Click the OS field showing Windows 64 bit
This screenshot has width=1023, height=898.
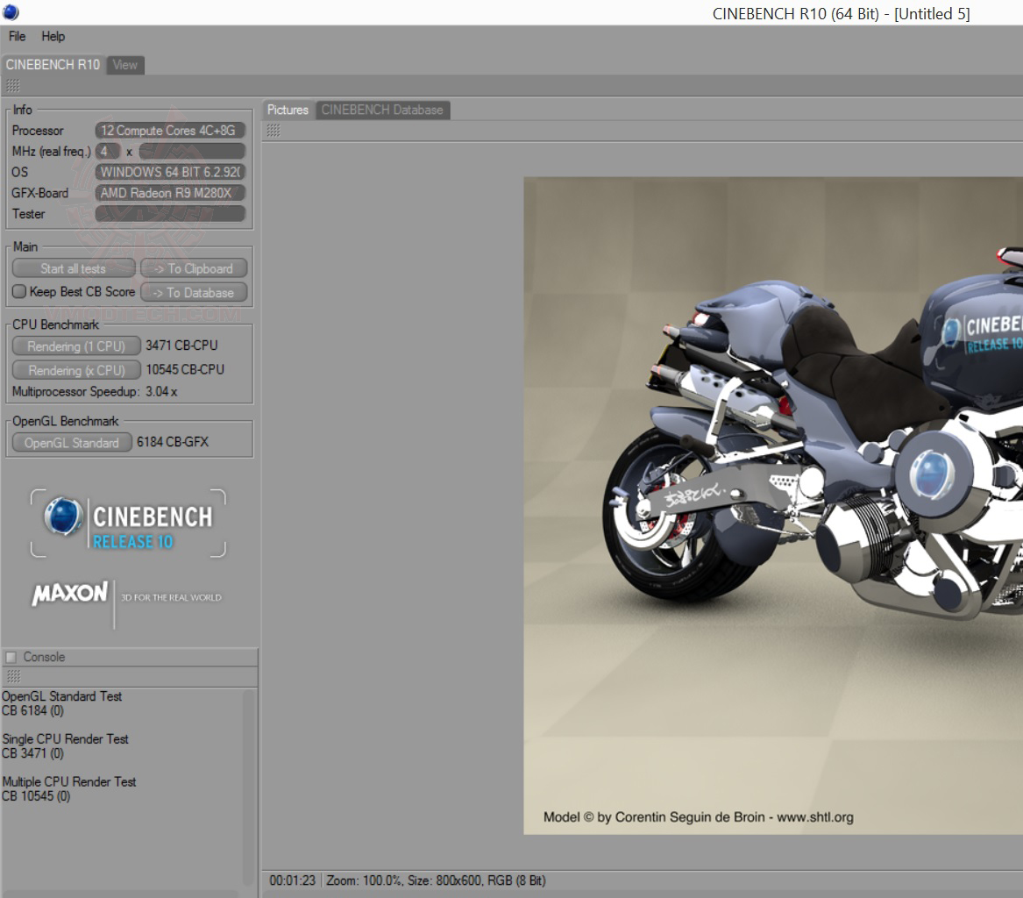click(x=170, y=172)
